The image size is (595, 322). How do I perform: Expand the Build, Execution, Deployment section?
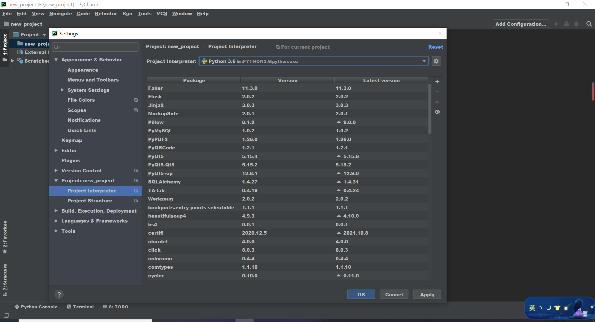[x=56, y=211]
